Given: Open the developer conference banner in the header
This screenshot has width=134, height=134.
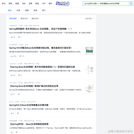Looking at the screenshot, I should click(x=63, y=3).
